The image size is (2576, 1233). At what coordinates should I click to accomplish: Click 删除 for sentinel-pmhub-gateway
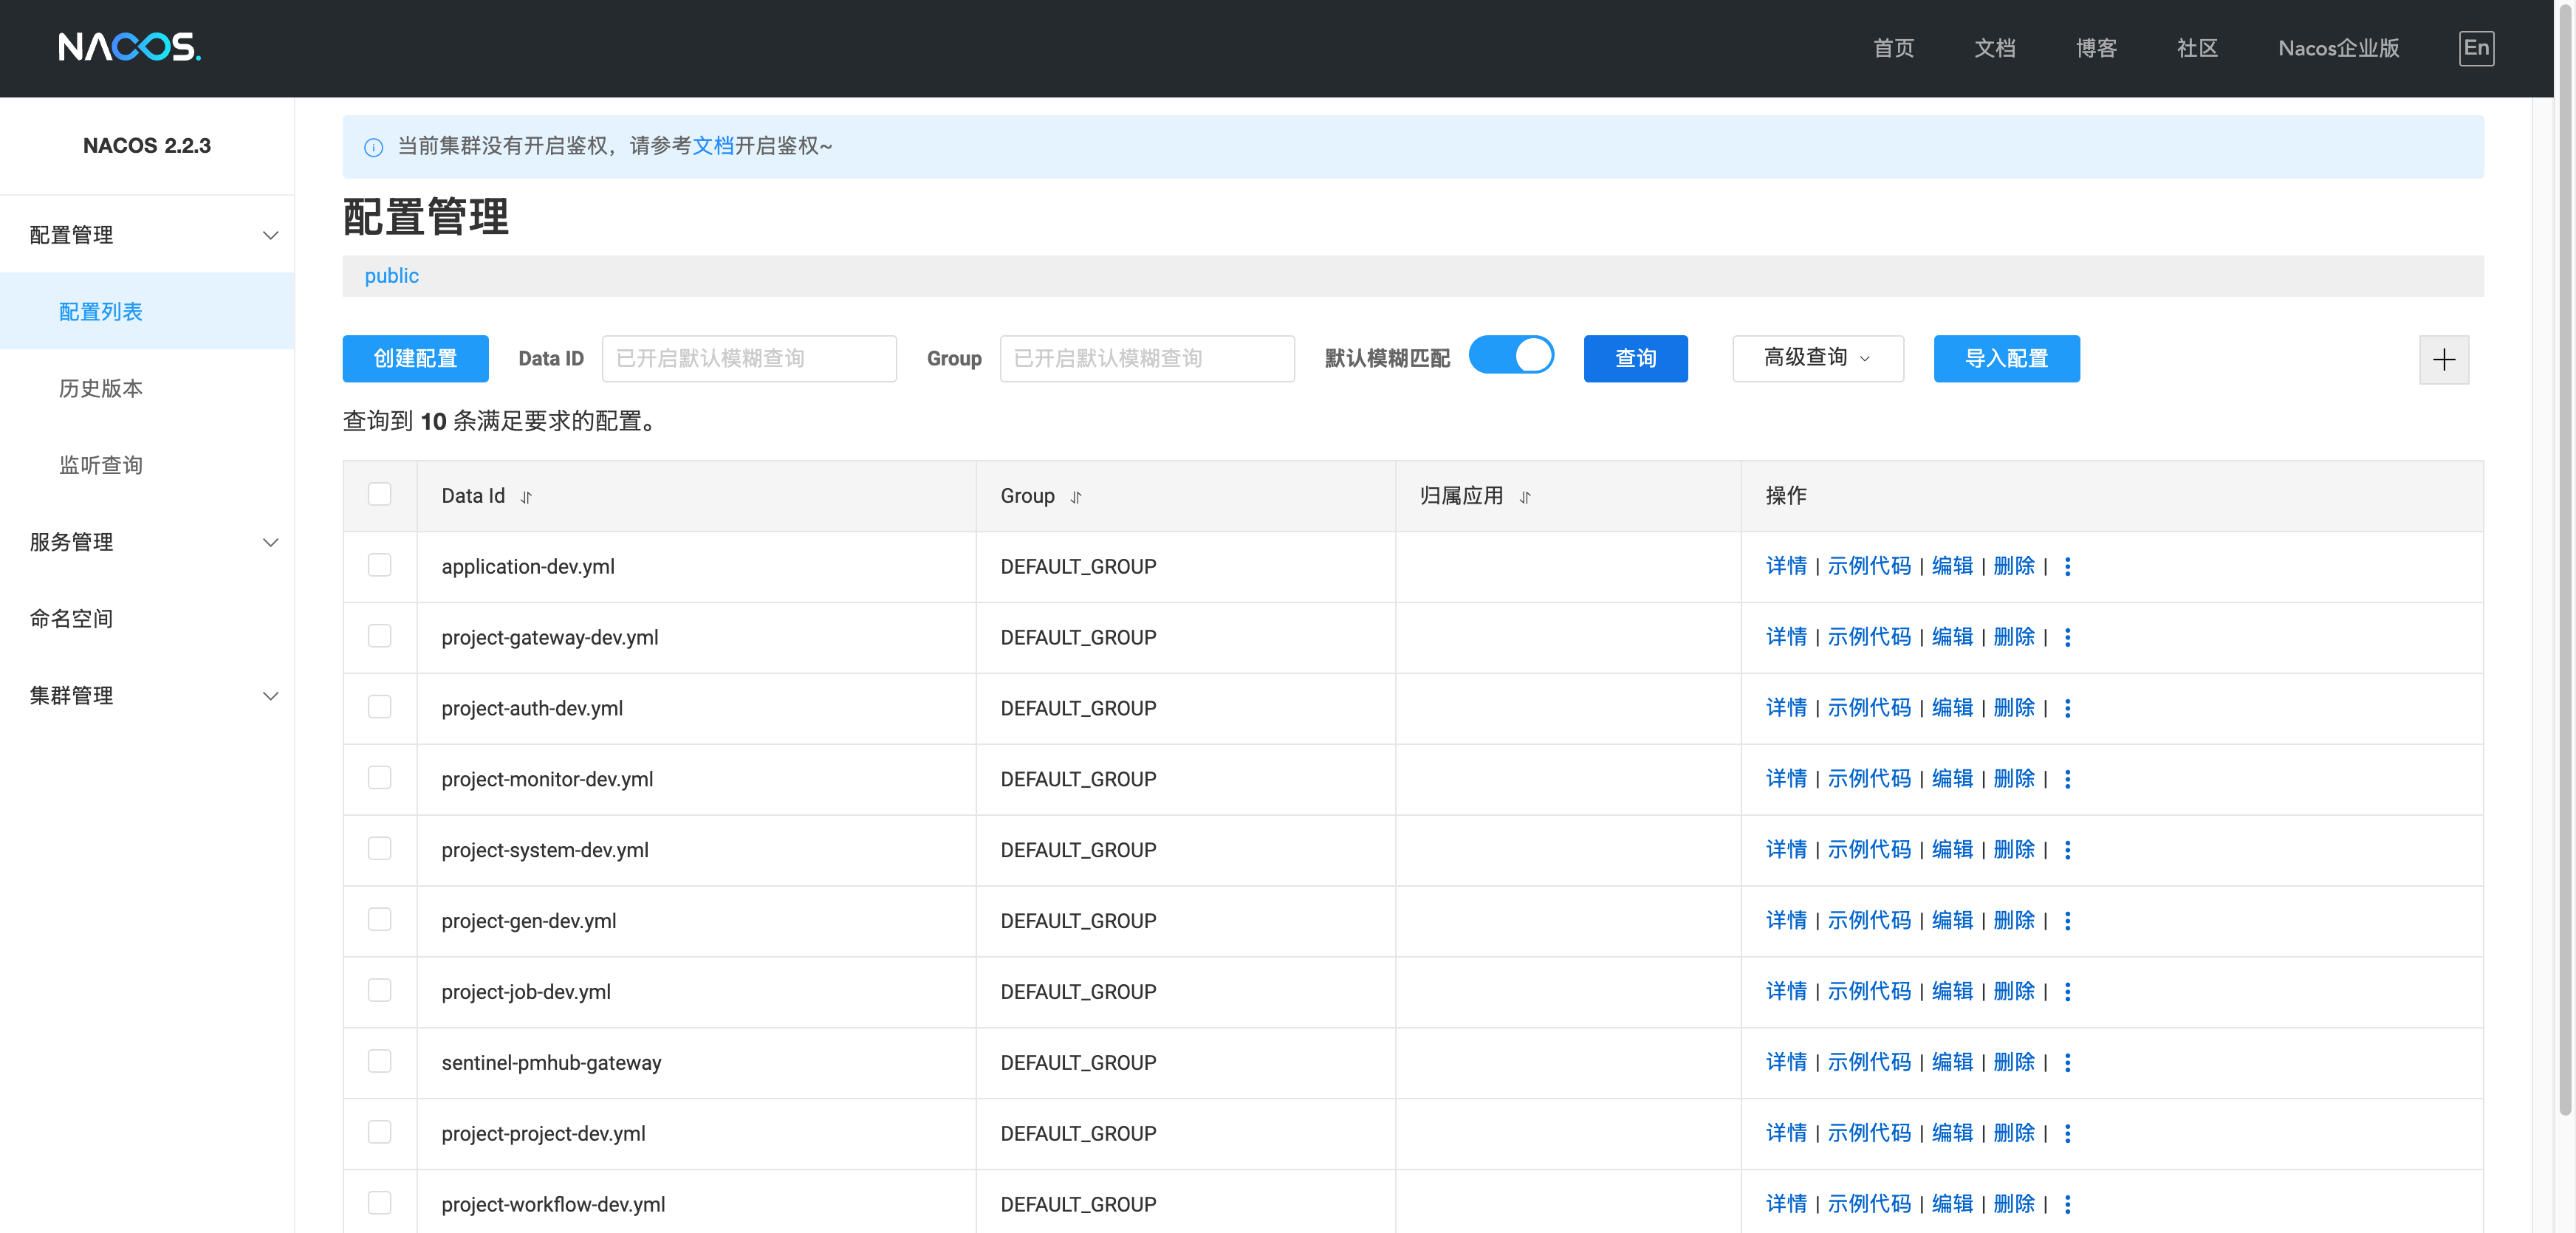2014,1063
